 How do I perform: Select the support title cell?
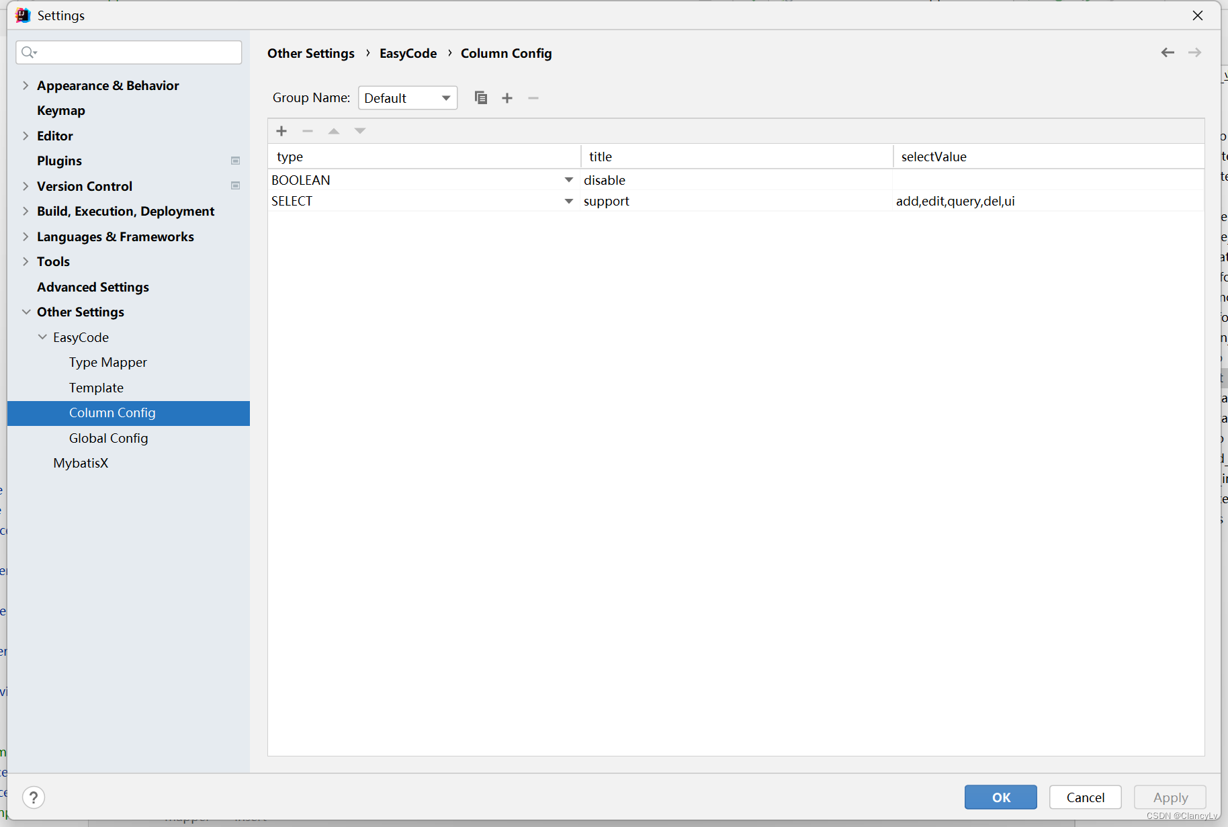[x=737, y=201]
